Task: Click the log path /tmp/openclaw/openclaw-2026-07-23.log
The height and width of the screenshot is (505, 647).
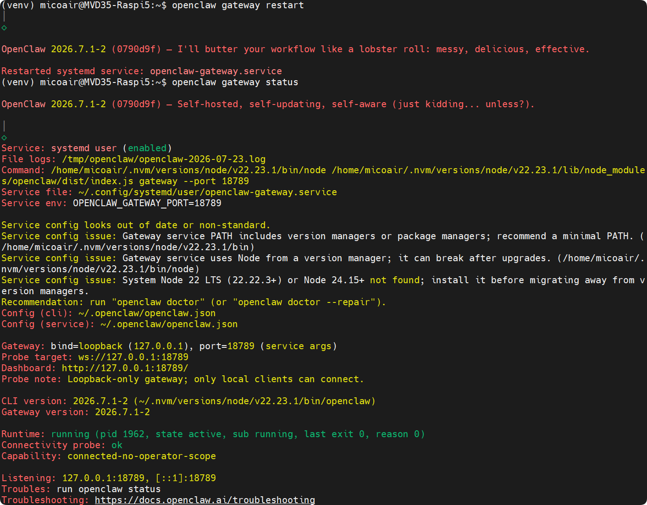Action: pos(164,159)
